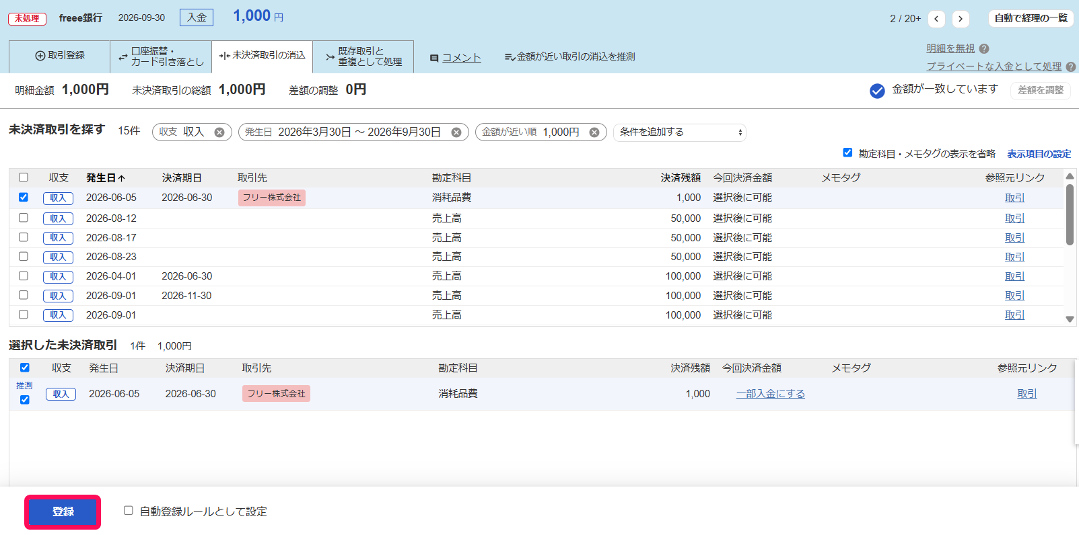Open 取引 link for 2026-06-05 search row
The image size is (1079, 535).
click(1014, 198)
